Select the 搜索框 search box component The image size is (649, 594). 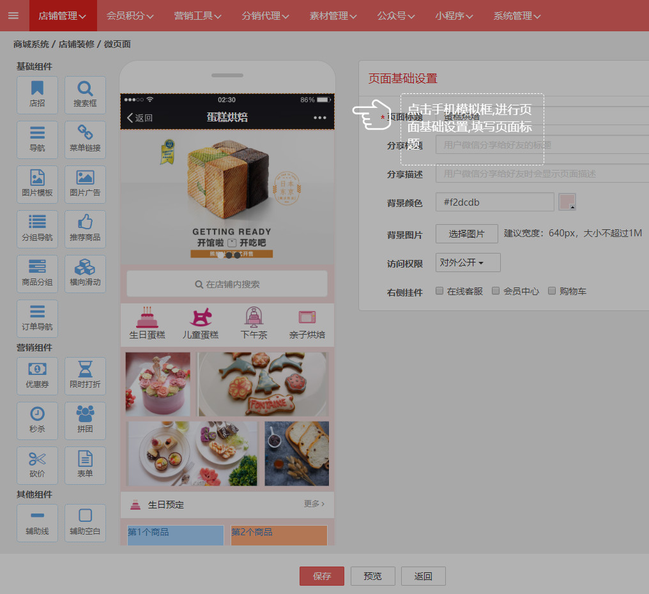click(85, 95)
